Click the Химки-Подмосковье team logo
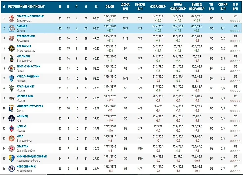The image size is (243, 175). point(11,159)
